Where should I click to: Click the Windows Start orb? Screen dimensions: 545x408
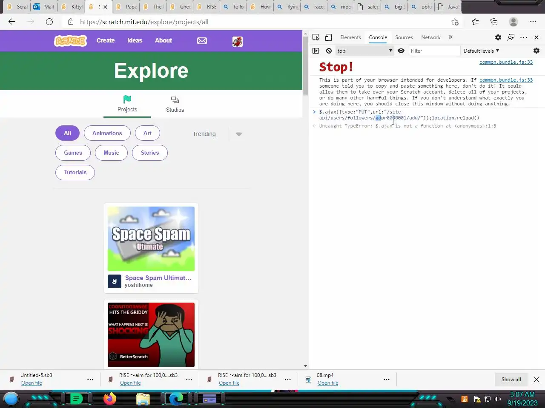(11, 399)
